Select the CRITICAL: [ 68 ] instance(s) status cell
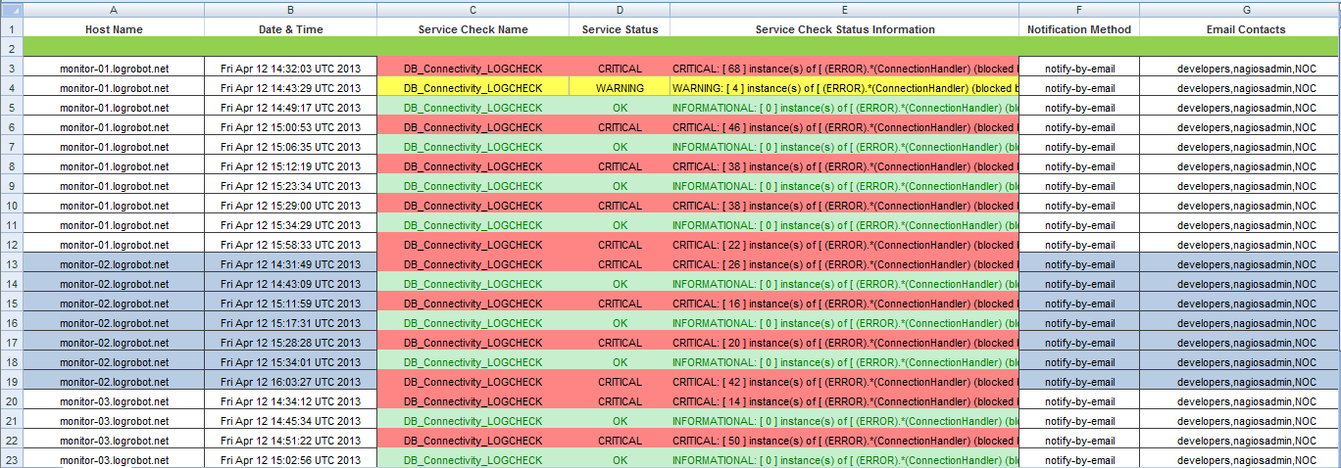1341x468 pixels. pyautogui.click(x=844, y=69)
